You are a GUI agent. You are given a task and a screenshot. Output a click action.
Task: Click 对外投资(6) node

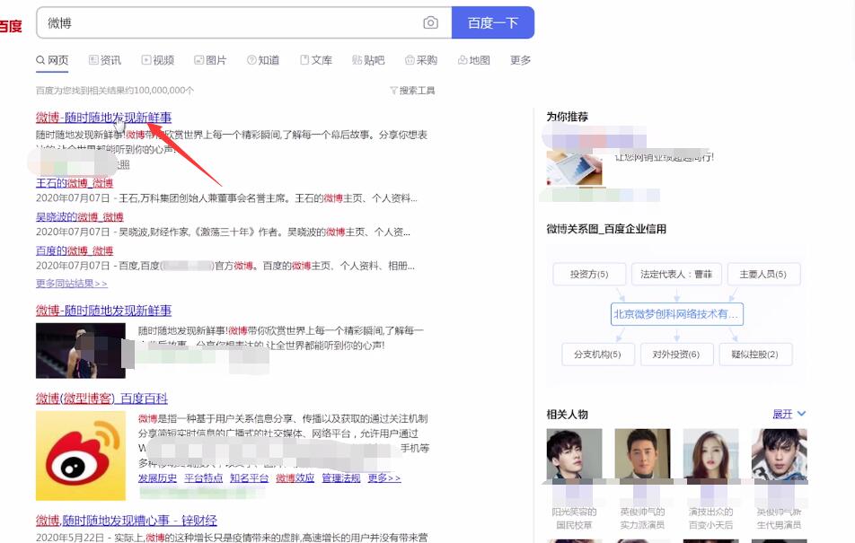[x=676, y=355]
